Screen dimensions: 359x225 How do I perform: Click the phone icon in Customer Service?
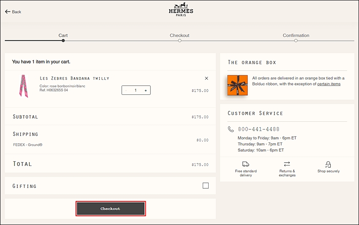tap(231, 129)
